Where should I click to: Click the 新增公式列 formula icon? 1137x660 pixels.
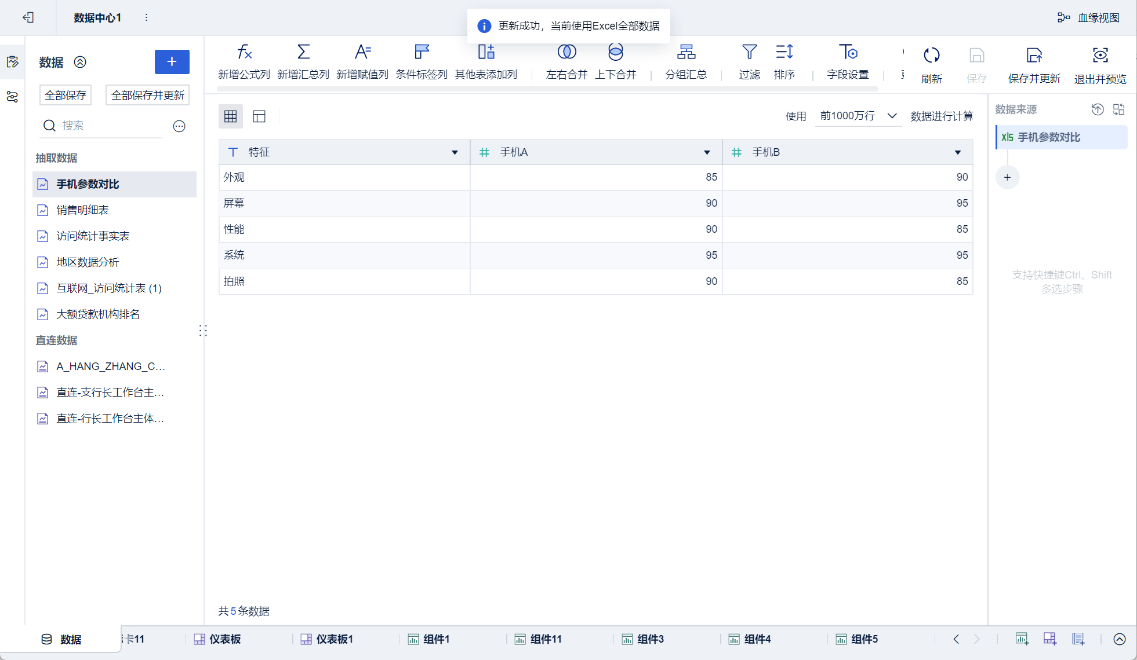(x=244, y=53)
